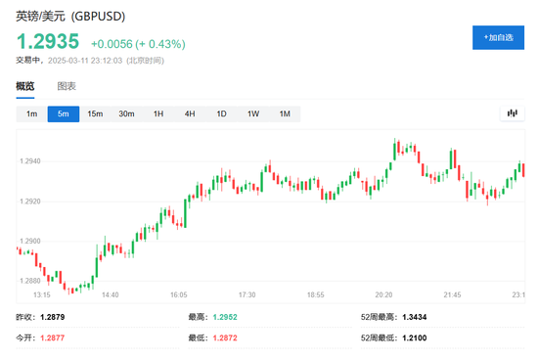Viewport: 538px width, 359px height.
Task: Switch chart to 1M interval
Action: [285, 113]
